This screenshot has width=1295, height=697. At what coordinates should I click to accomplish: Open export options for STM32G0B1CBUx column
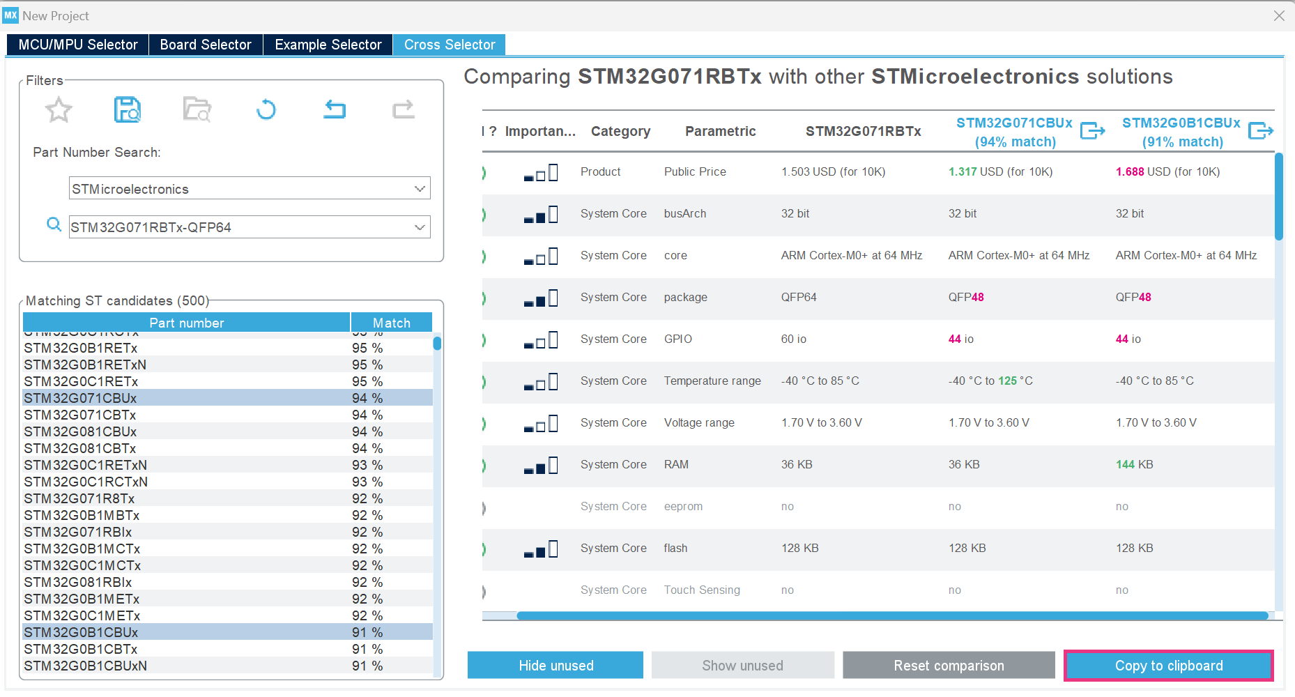1261,130
